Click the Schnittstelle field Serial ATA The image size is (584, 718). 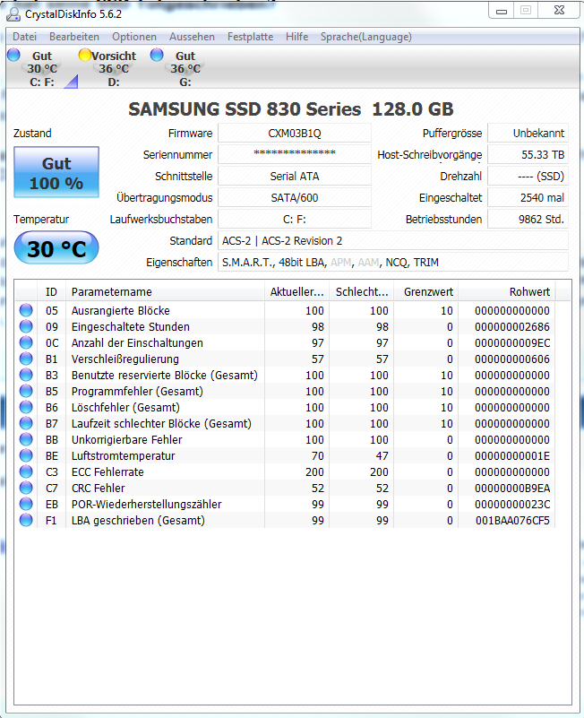[x=295, y=177]
